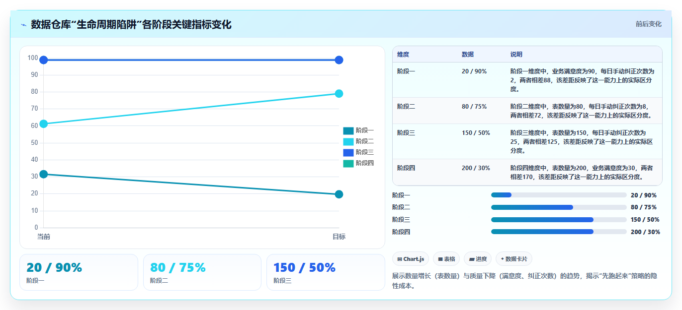The height and width of the screenshot is (310, 682).
Task: Click the 阶段一 data point at 当前
Action: [44, 174]
